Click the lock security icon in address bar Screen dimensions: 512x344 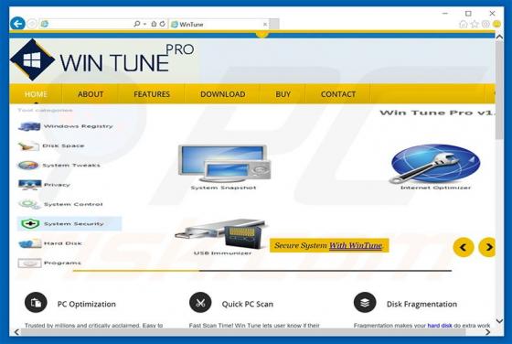tap(154, 24)
